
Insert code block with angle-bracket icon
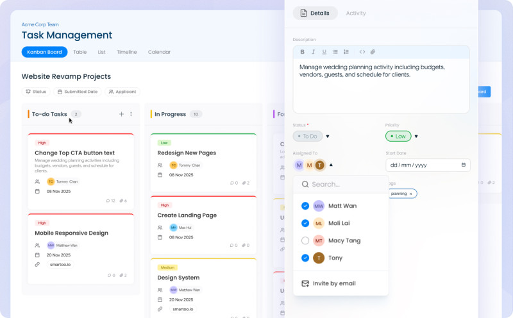[362, 52]
